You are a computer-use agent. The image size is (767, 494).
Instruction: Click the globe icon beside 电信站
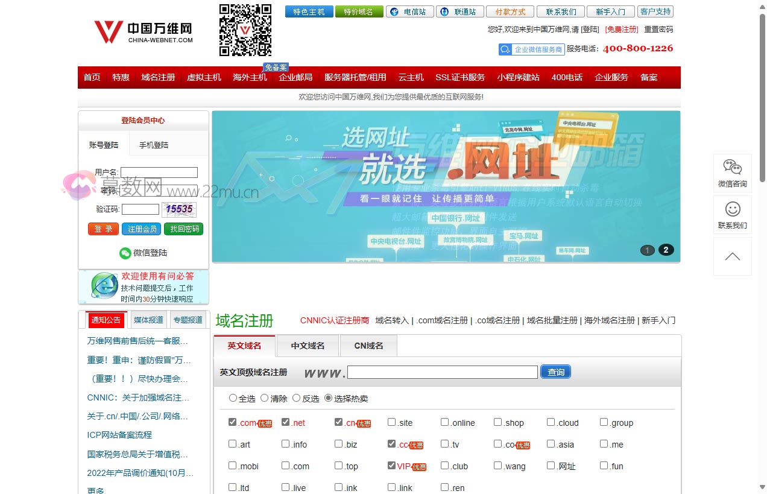coord(396,11)
